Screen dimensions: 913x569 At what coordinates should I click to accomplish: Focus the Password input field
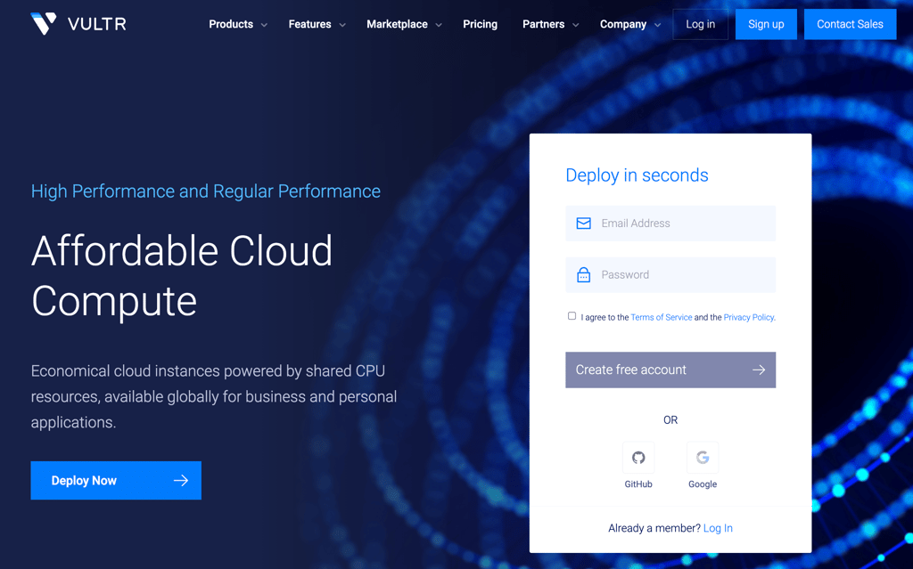click(x=670, y=274)
